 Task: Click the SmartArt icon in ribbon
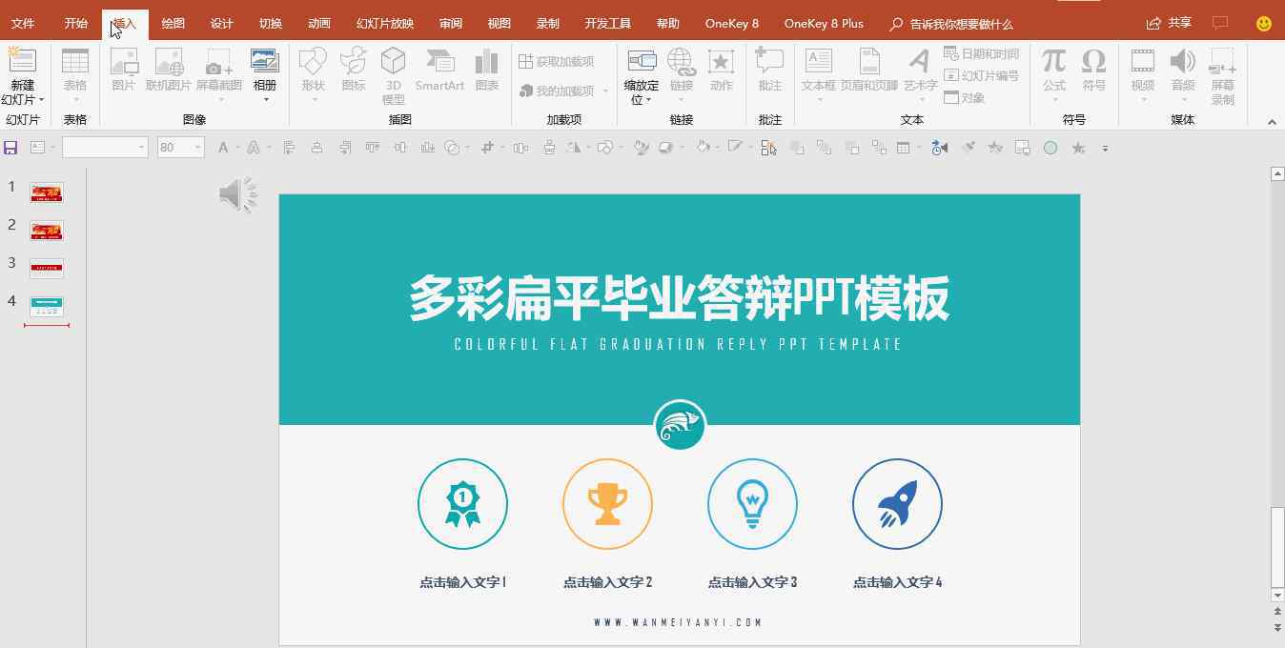click(439, 63)
